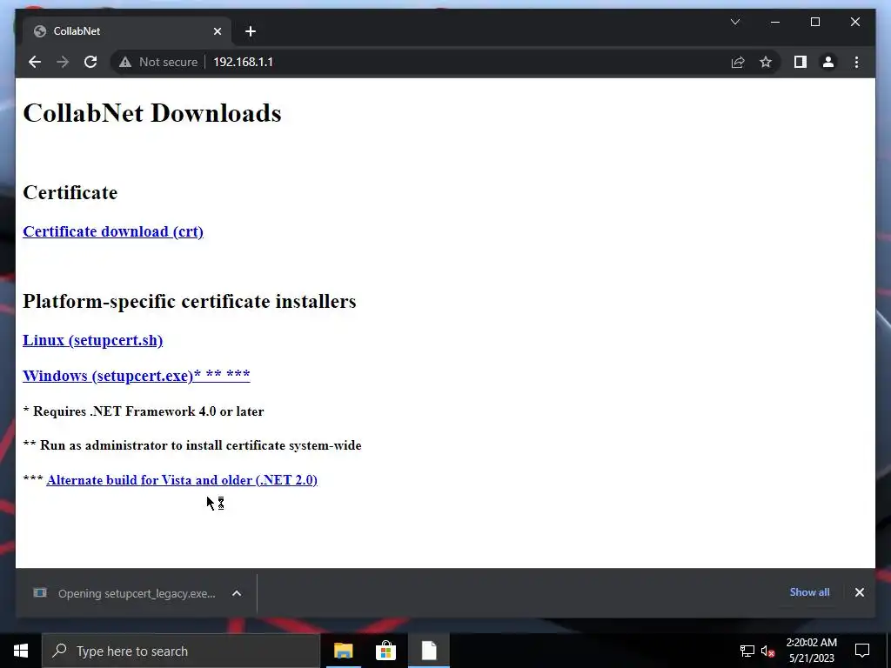Open the Chrome three-dot menu
The image size is (891, 668).
(x=856, y=62)
